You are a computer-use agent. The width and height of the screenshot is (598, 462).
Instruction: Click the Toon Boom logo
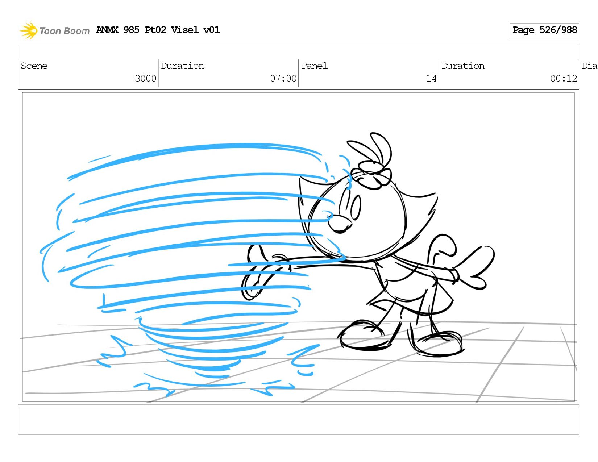[x=54, y=30]
